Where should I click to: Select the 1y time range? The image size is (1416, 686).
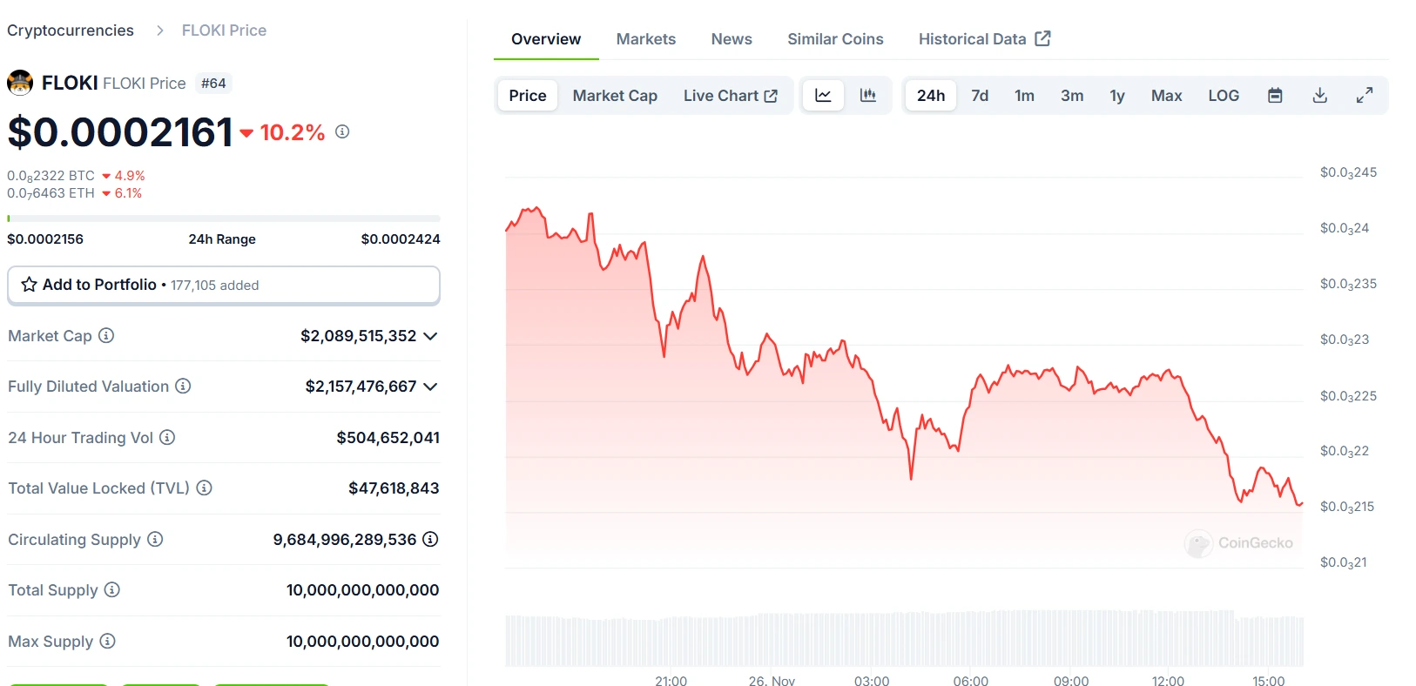pyautogui.click(x=1117, y=95)
